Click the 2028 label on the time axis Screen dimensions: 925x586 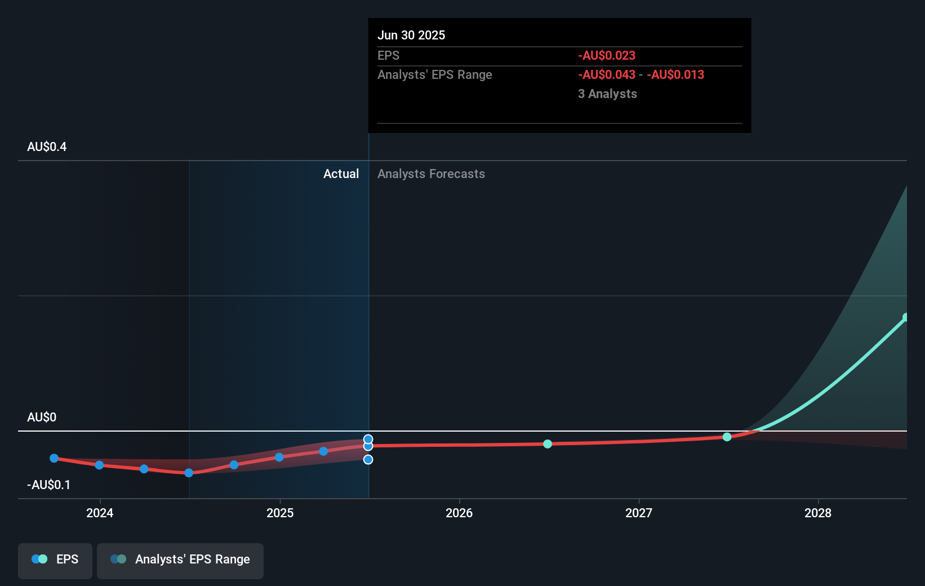(x=819, y=513)
